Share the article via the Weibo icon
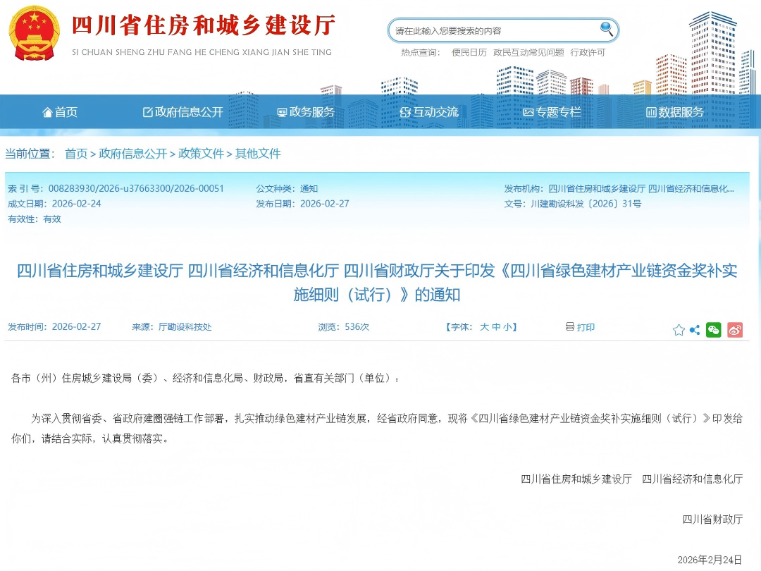The height and width of the screenshot is (571, 761). point(734,329)
